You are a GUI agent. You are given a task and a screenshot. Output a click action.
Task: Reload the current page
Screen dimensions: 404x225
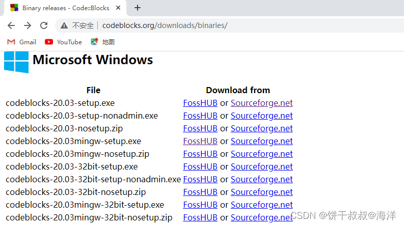click(x=44, y=25)
